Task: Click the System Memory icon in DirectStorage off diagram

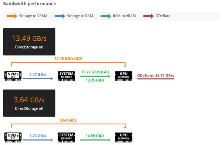Action: pyautogui.click(x=66, y=137)
